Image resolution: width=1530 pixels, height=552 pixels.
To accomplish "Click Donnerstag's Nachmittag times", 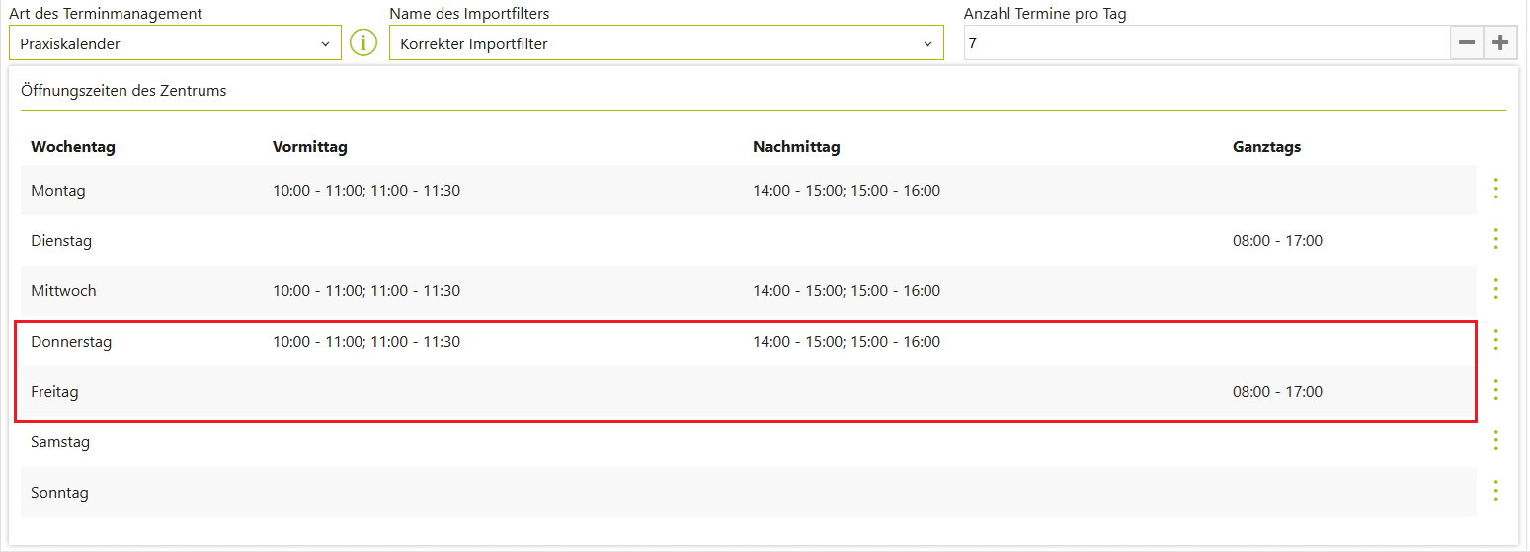I will tap(846, 342).
